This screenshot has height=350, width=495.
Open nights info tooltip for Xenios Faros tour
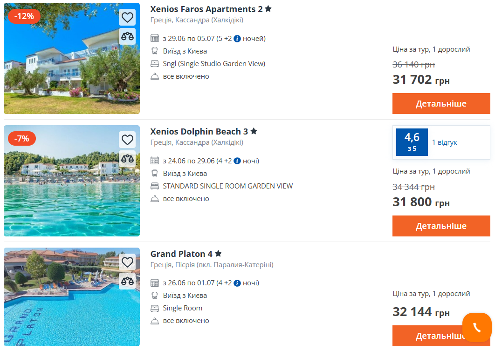pos(237,38)
